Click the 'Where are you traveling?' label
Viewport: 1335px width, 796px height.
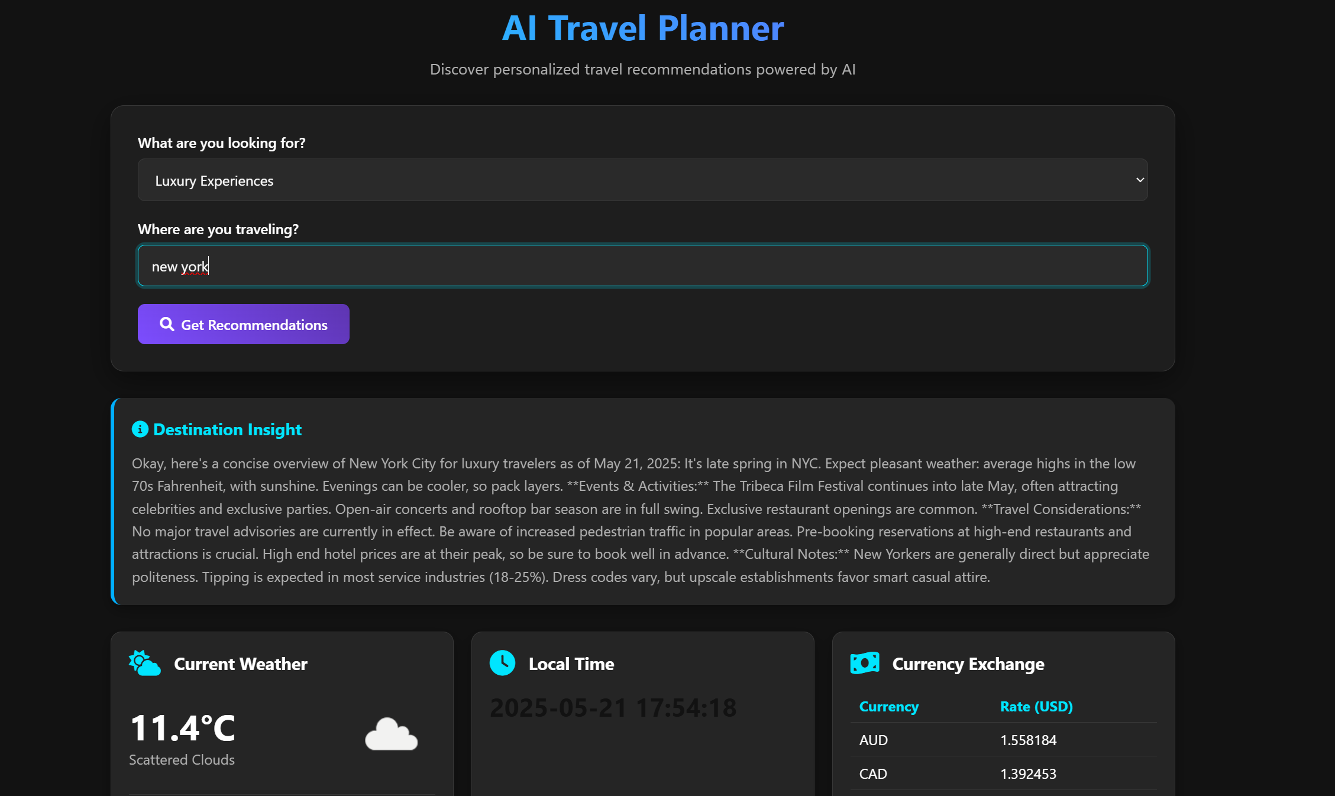218,229
